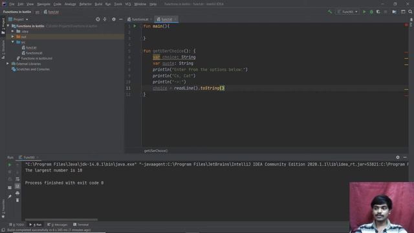Collapse the src folder arrow
Screen dimensions: 414x233
tap(13, 42)
